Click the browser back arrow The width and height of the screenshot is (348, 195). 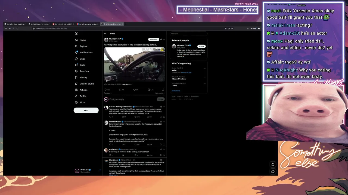point(10,28)
